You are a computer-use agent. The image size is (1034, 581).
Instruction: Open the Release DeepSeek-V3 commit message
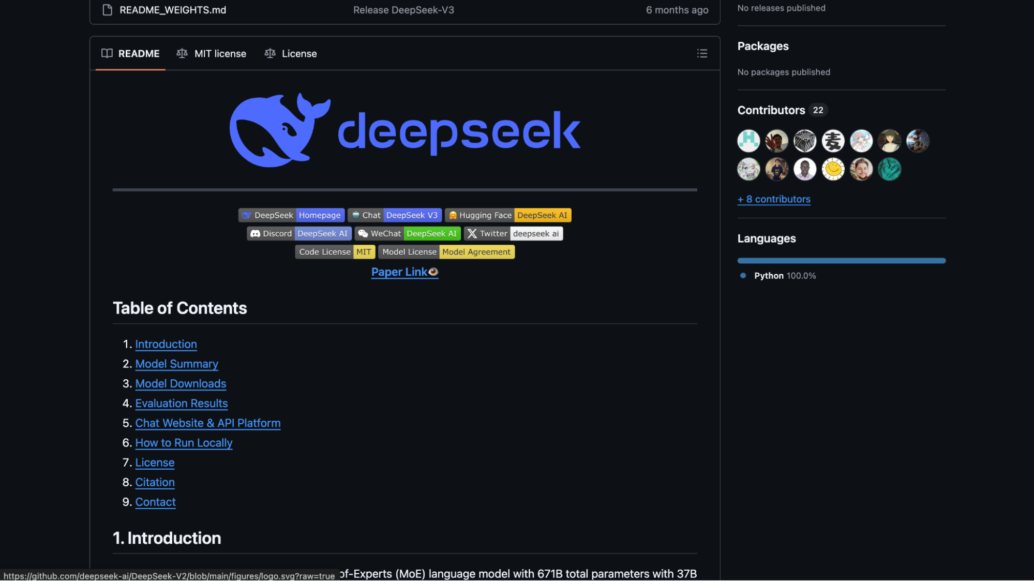[x=403, y=10]
